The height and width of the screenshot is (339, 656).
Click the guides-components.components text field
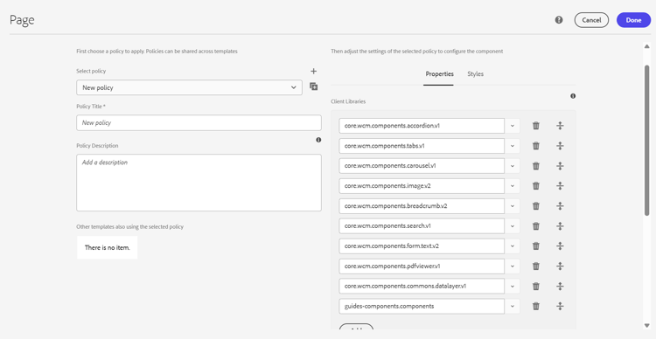422,306
